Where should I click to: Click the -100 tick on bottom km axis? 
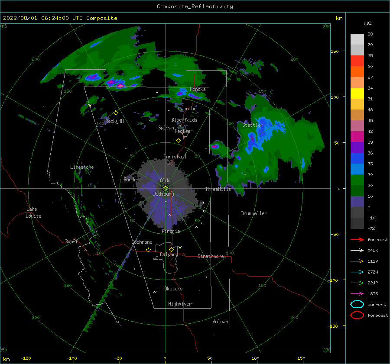pos(71,358)
